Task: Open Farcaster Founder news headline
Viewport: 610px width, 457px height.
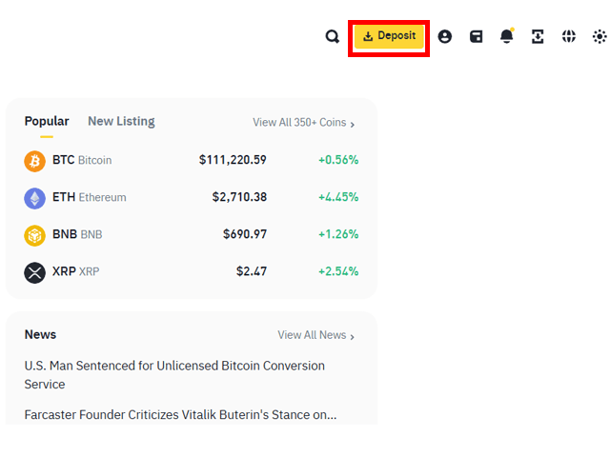Action: click(180, 415)
